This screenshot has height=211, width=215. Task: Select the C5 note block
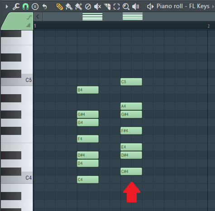click(131, 82)
